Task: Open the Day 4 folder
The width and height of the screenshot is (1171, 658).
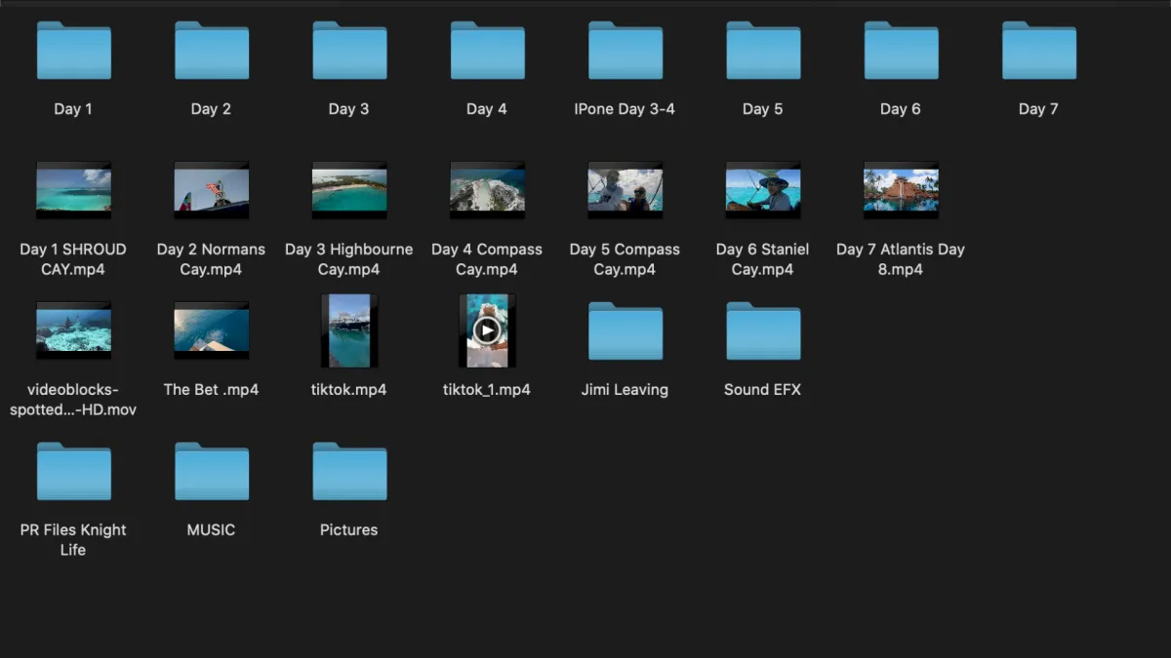Action: point(487,51)
